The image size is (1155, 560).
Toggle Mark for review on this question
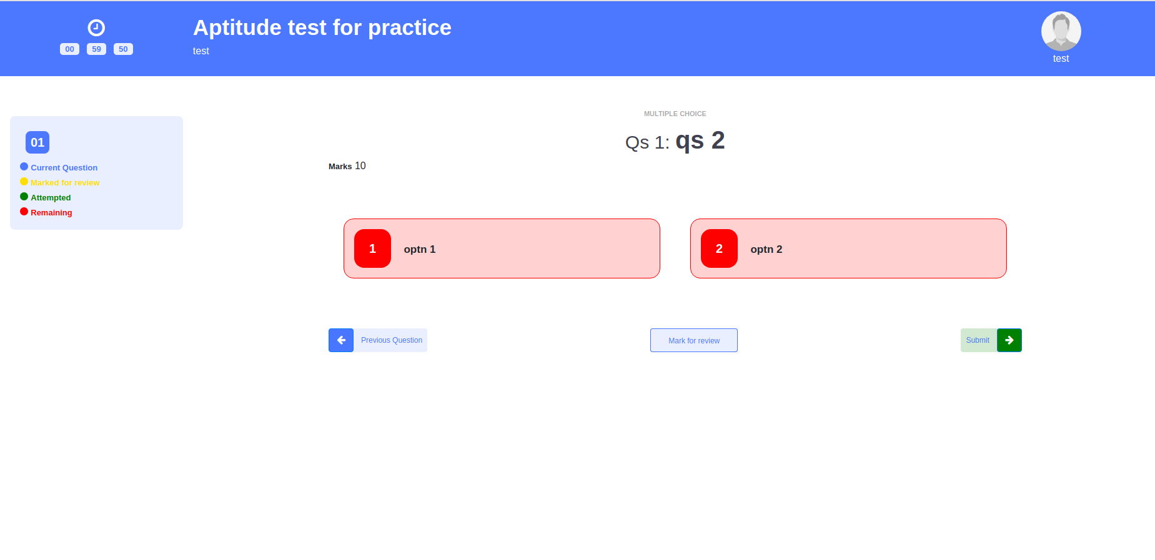693,340
